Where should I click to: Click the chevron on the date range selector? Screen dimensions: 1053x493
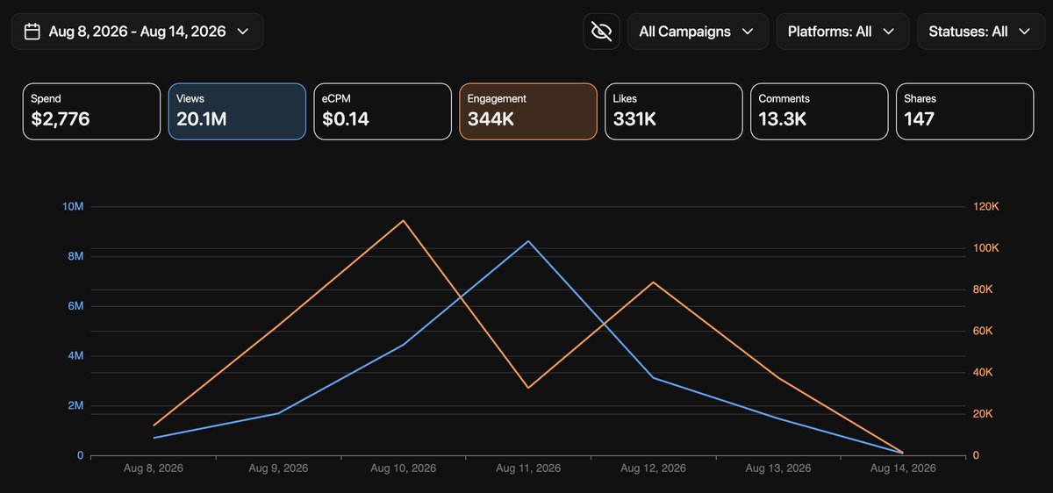[243, 32]
